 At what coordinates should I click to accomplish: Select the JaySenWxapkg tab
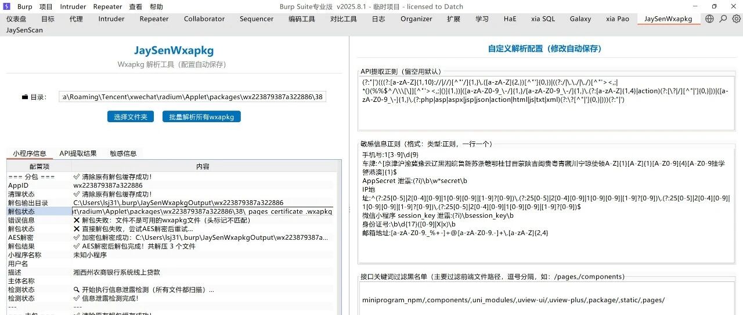[x=668, y=19]
